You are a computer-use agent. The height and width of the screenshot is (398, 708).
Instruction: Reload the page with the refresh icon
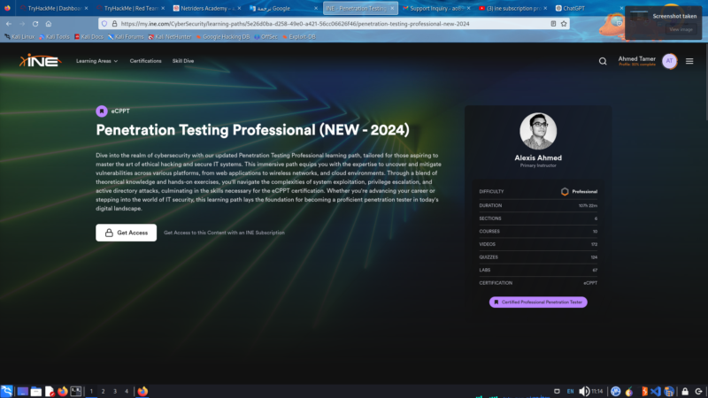pos(35,24)
